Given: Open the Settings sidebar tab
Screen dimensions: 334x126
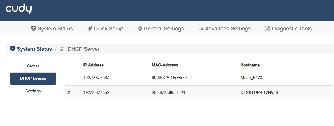Looking at the screenshot, I should pyautogui.click(x=33, y=91).
